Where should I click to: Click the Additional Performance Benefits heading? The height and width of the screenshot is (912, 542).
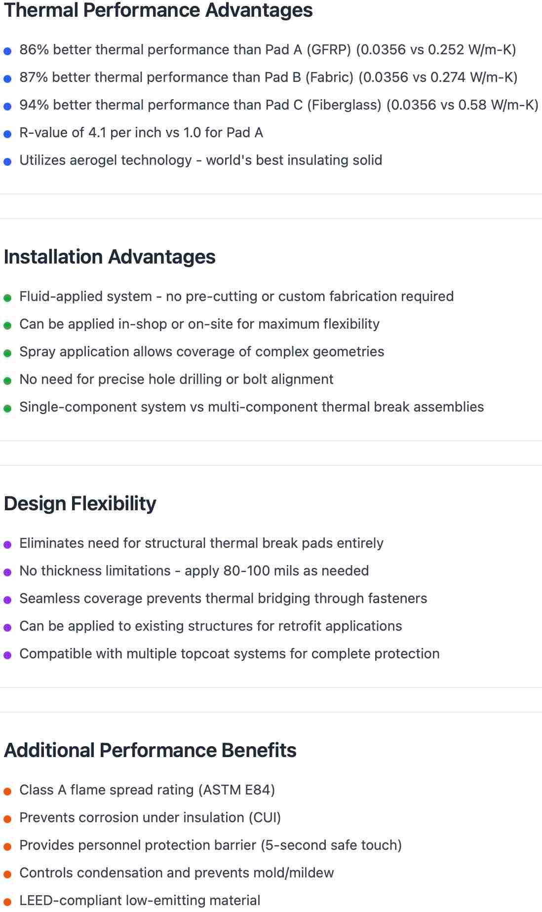point(150,751)
